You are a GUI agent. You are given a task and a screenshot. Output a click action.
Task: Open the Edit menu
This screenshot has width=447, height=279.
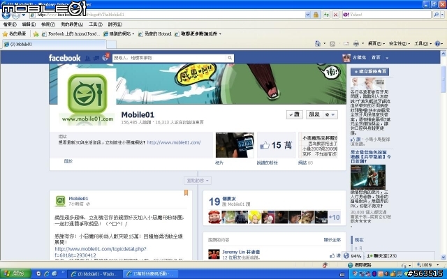[x=29, y=24]
